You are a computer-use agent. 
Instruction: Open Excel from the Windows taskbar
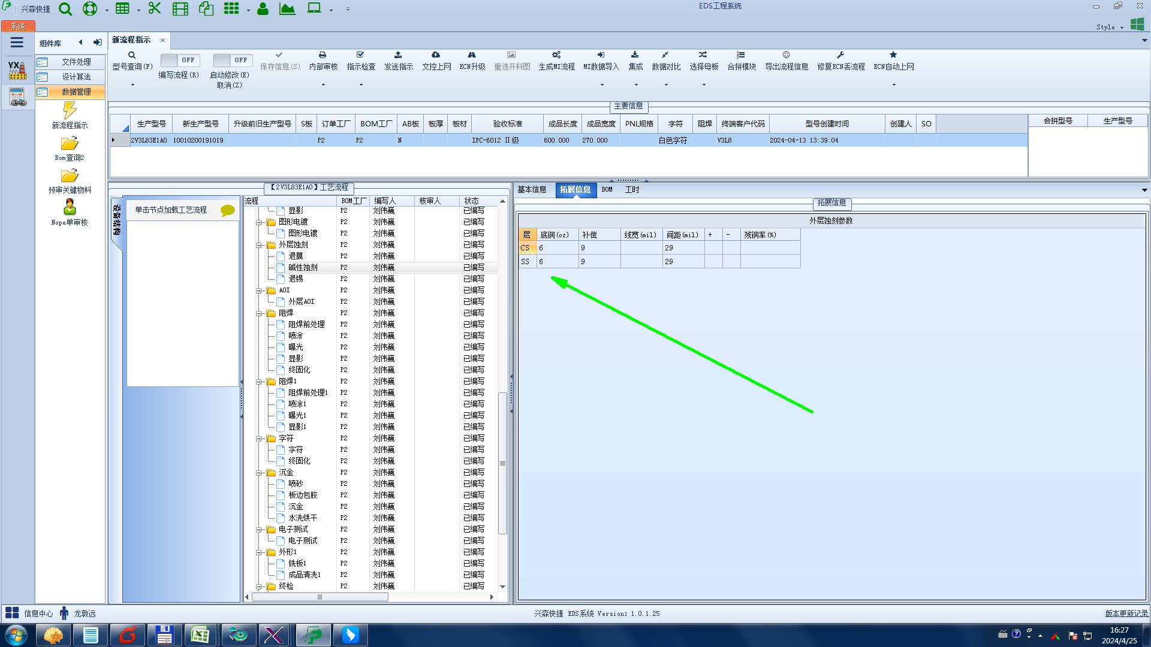pos(200,635)
